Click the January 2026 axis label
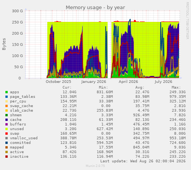This screenshot has width=191, height=170. [x=94, y=82]
